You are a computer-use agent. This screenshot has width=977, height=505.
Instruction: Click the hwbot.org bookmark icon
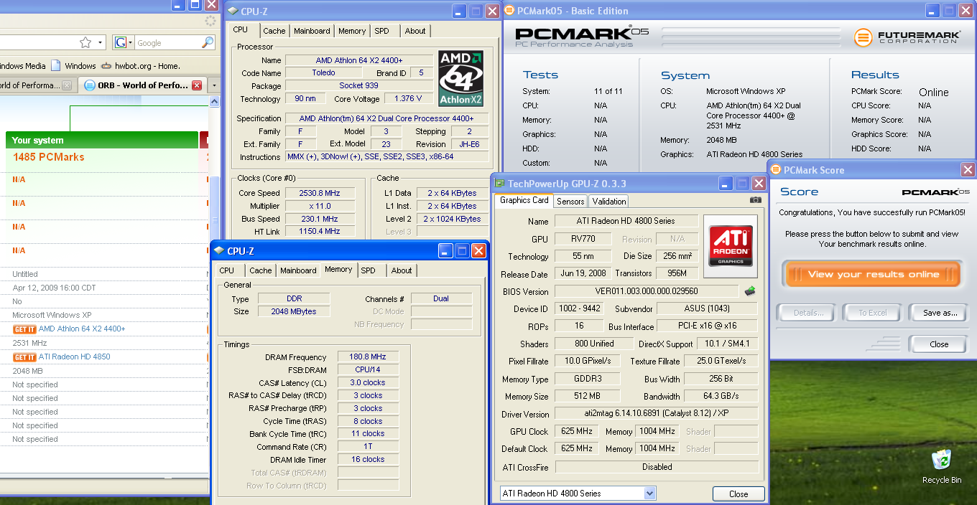click(108, 65)
